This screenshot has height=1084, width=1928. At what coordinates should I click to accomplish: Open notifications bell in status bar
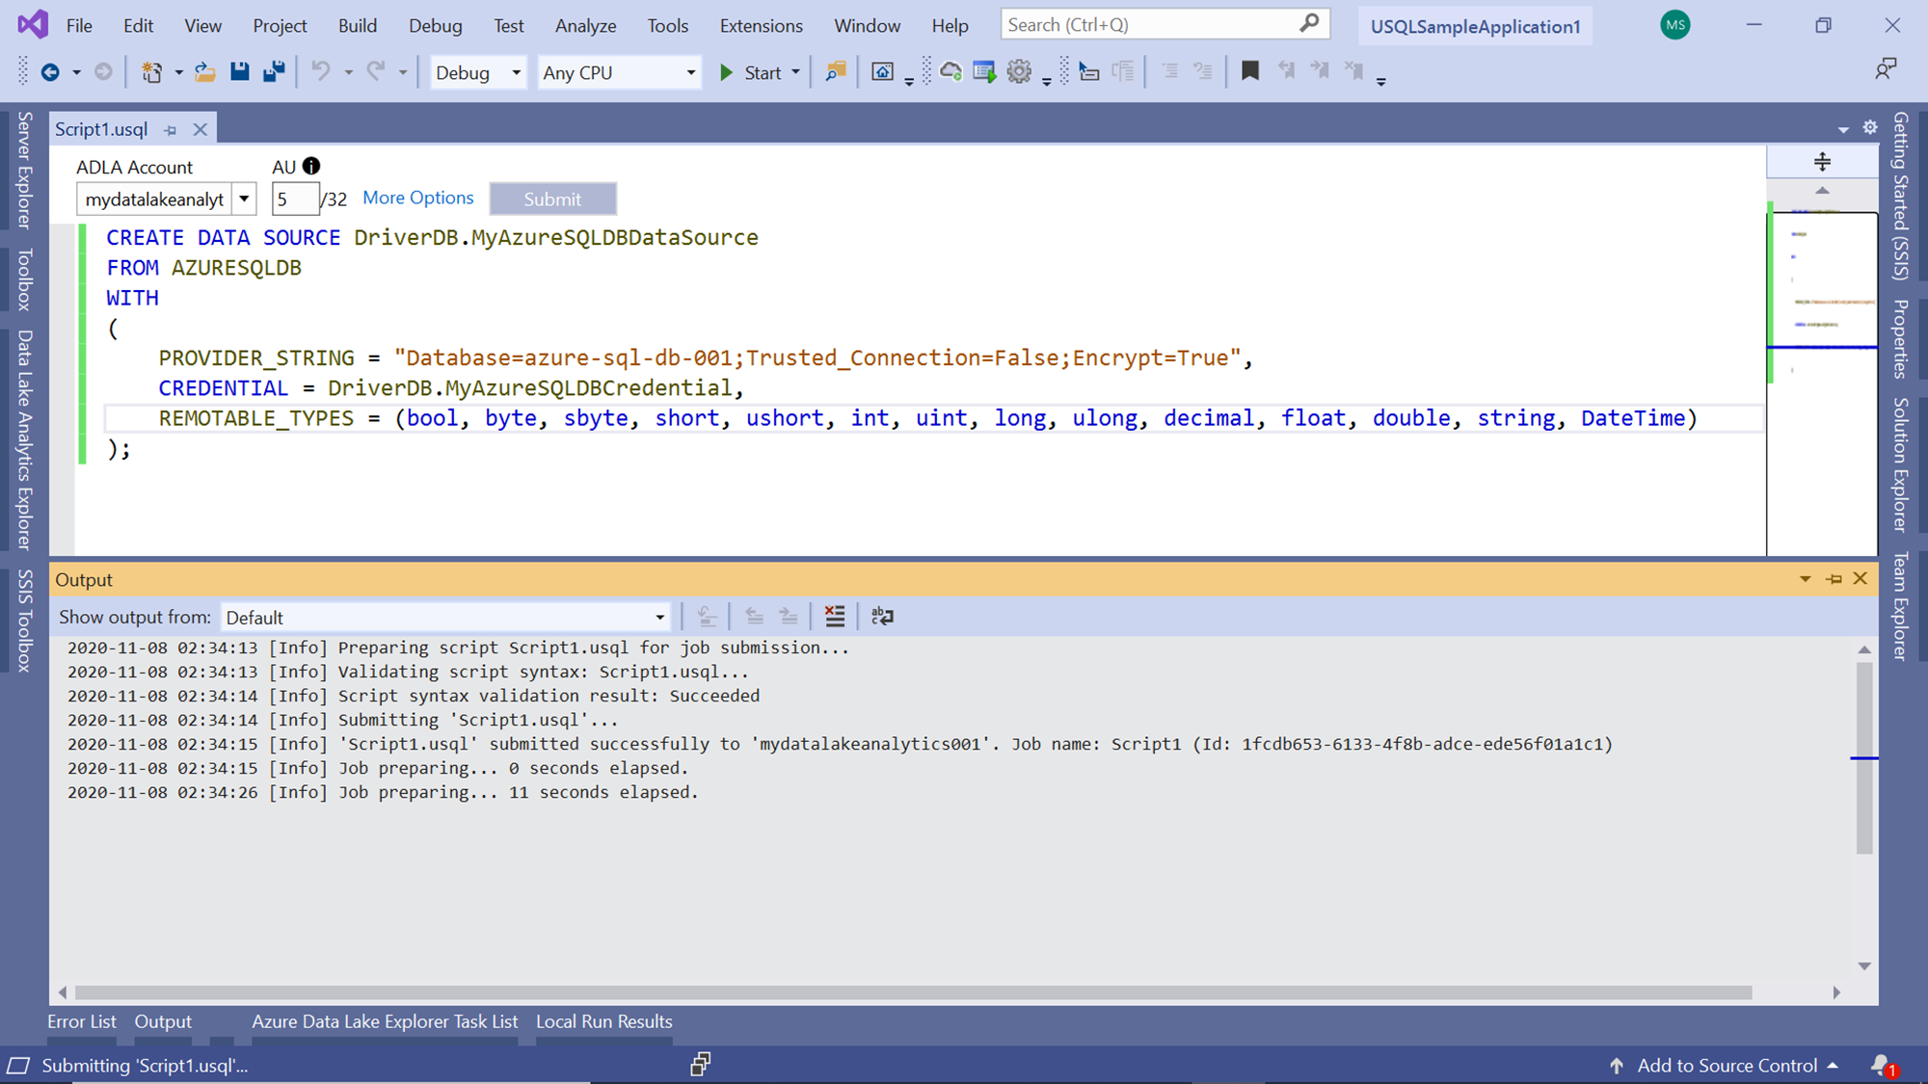click(1881, 1065)
